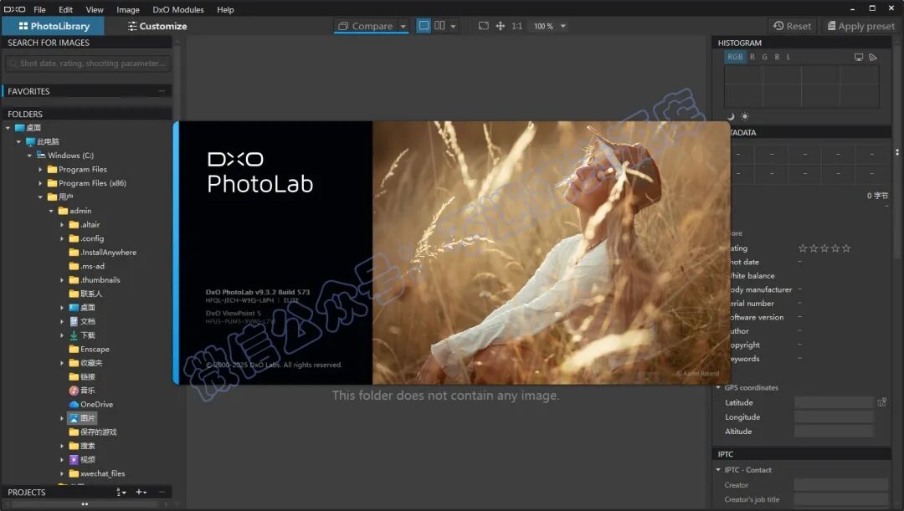Click the OneDrive cloud icon
The image size is (904, 511).
click(74, 405)
